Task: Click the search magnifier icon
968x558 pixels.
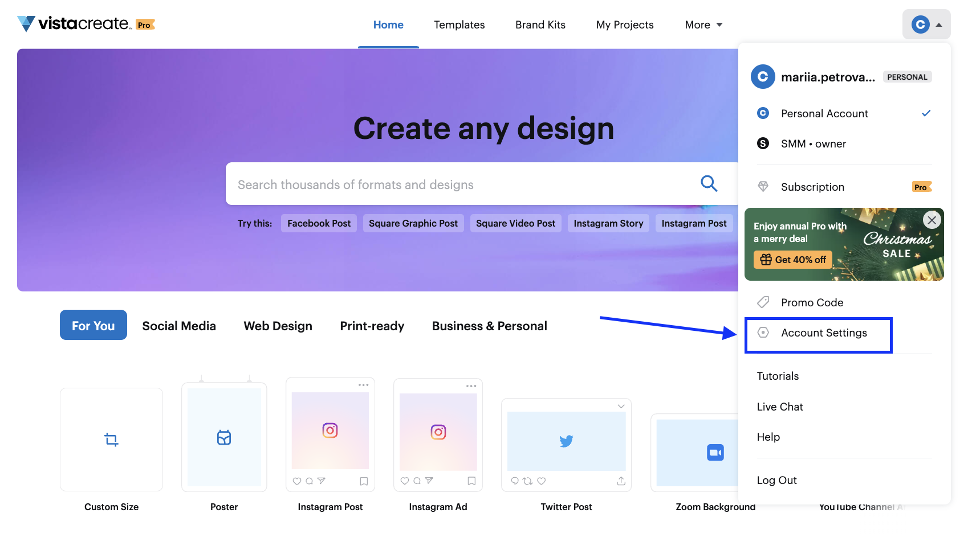Action: (x=709, y=183)
